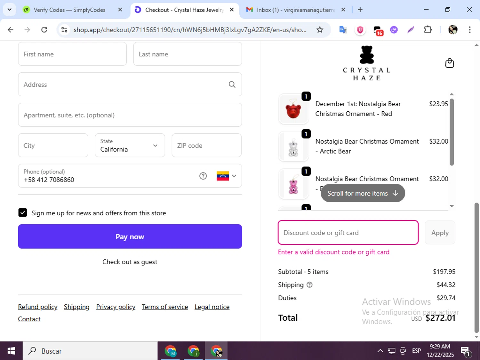Image resolution: width=480 pixels, height=360 pixels.
Task: Open the phone country flag selector
Action: click(226, 176)
